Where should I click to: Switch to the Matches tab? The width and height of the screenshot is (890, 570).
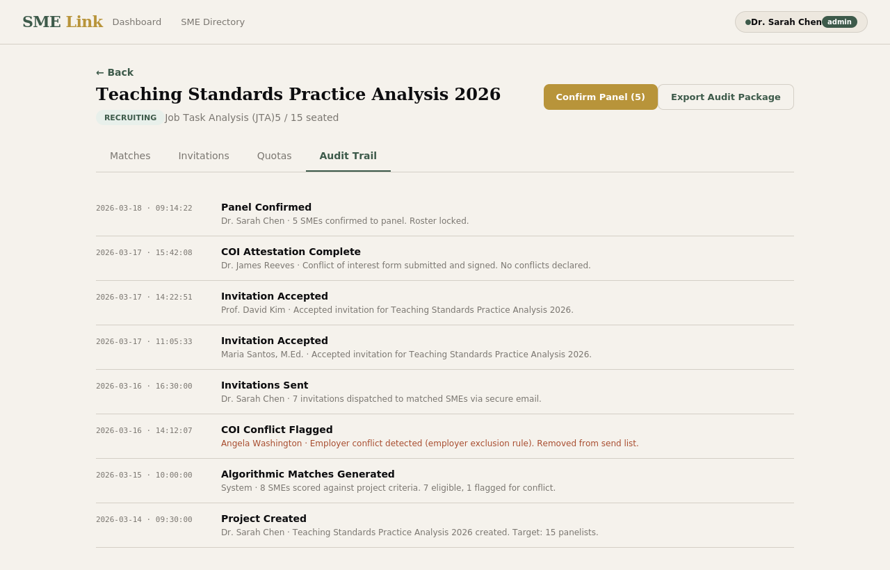coord(130,156)
